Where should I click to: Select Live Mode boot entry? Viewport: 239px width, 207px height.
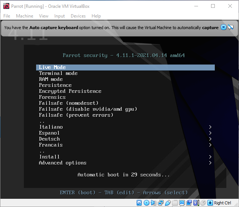125,67
